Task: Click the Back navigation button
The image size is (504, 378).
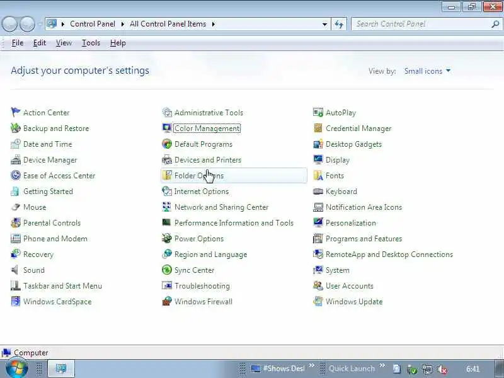Action: click(x=9, y=24)
